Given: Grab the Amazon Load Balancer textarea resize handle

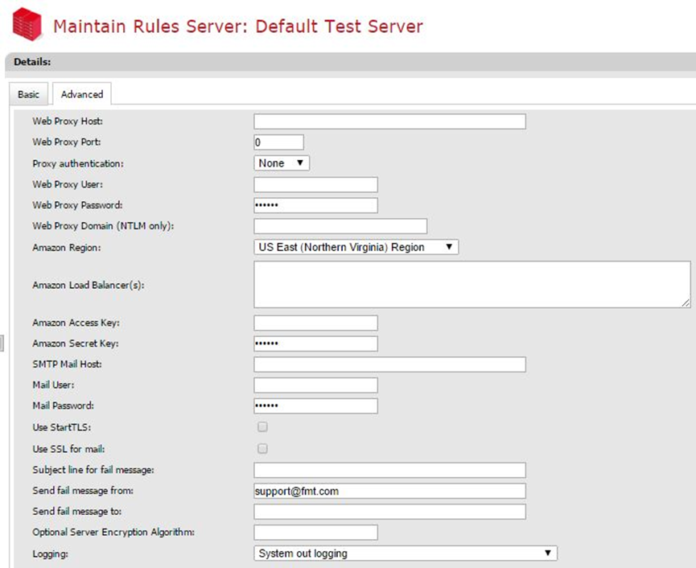Looking at the screenshot, I should coord(686,303).
